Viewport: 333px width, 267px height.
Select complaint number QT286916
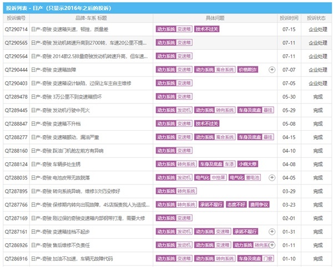coord(16,259)
